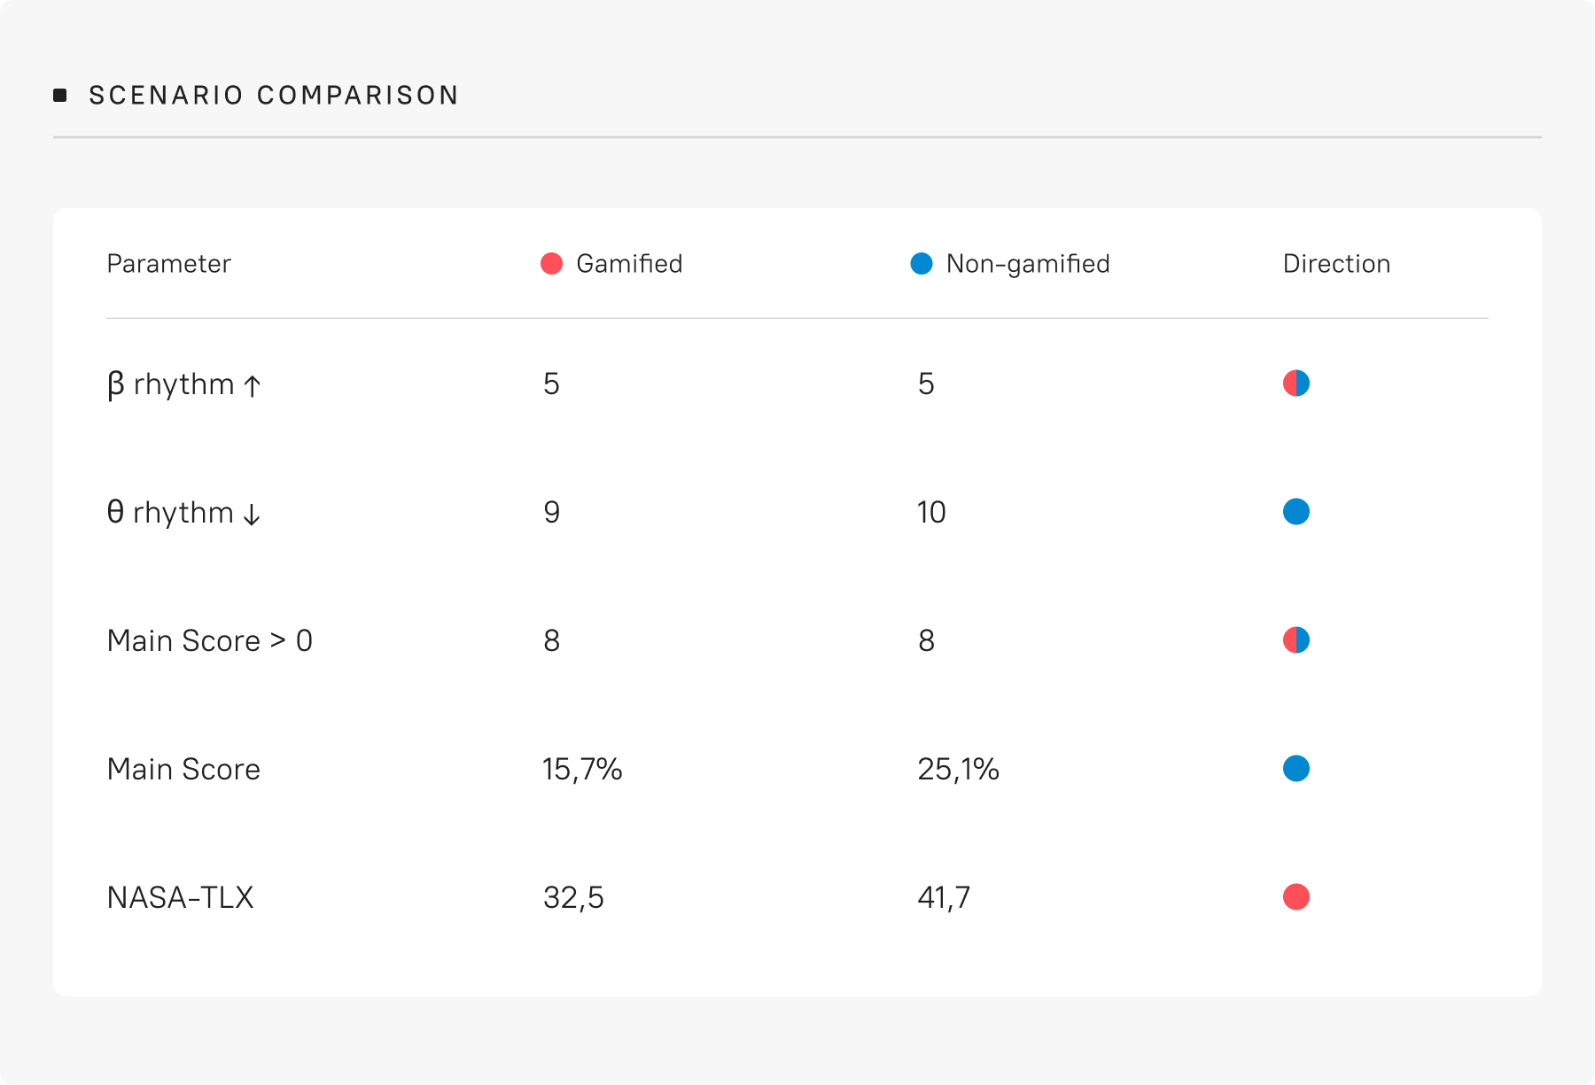Click the 41,7 Non-gamified NASA-TLX value
This screenshot has height=1085, width=1595.
click(x=944, y=897)
